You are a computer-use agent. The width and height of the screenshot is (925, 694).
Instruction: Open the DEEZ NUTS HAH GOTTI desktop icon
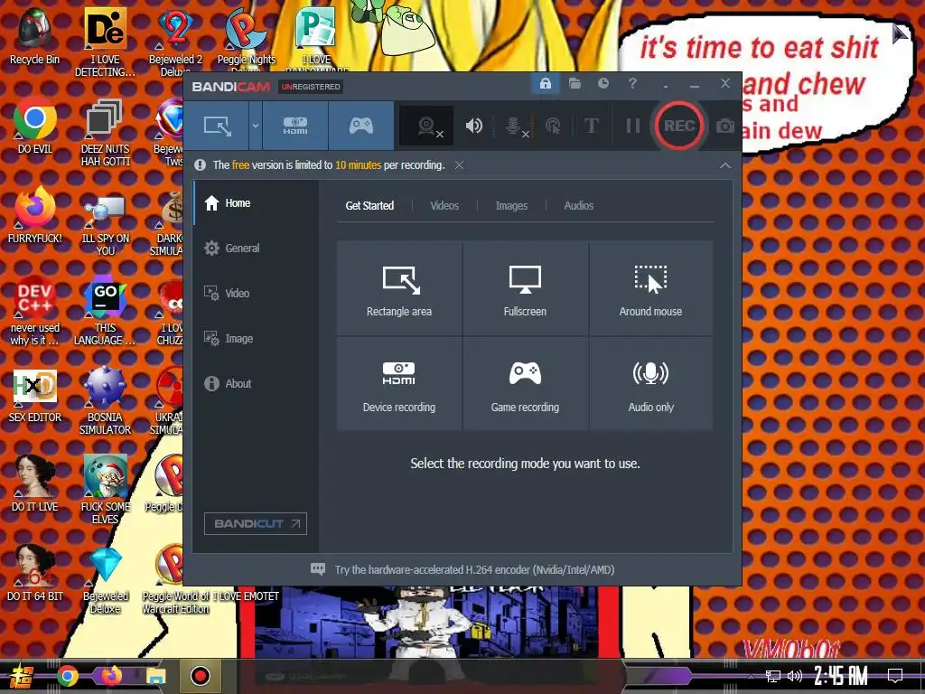point(105,132)
